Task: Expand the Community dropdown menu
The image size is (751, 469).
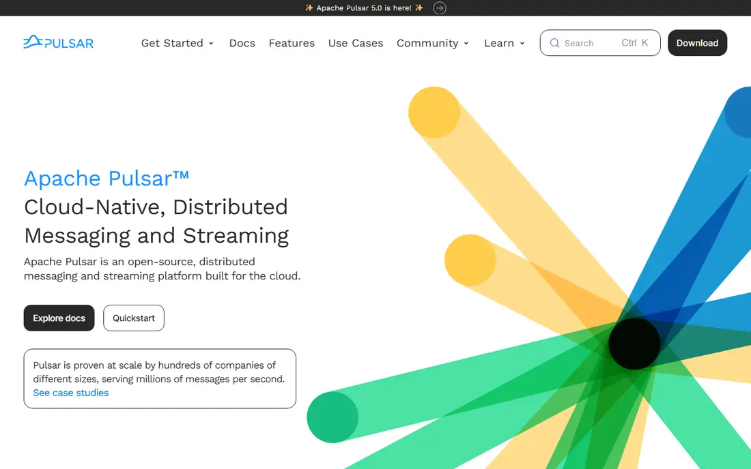Action: (x=432, y=43)
